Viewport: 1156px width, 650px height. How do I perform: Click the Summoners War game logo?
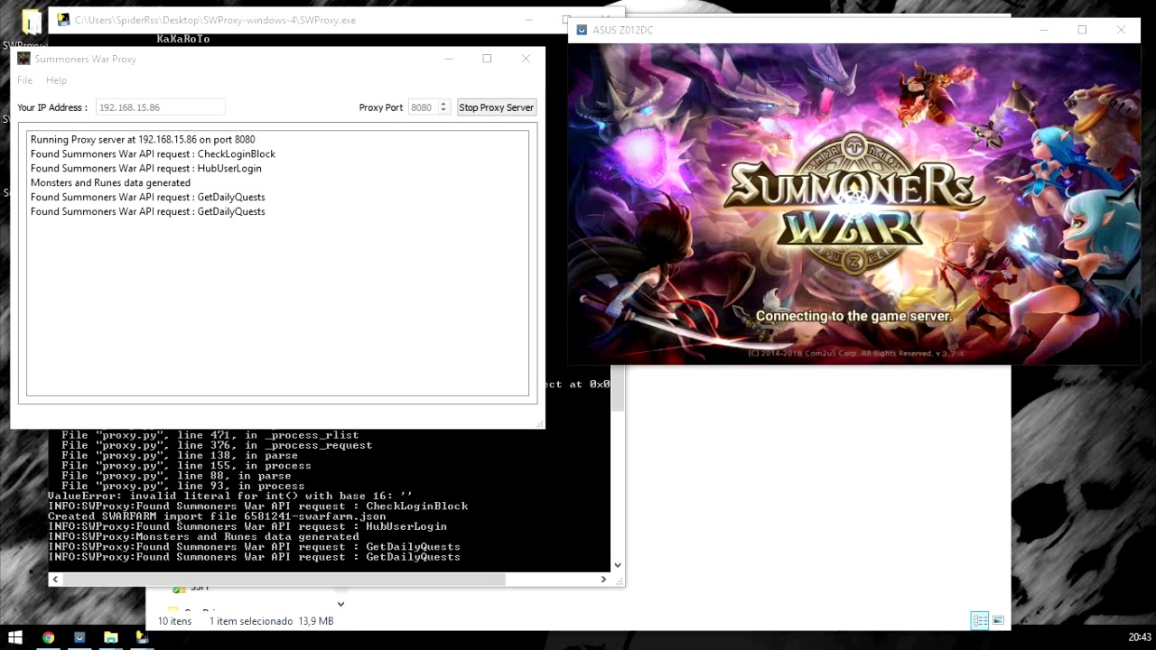853,203
